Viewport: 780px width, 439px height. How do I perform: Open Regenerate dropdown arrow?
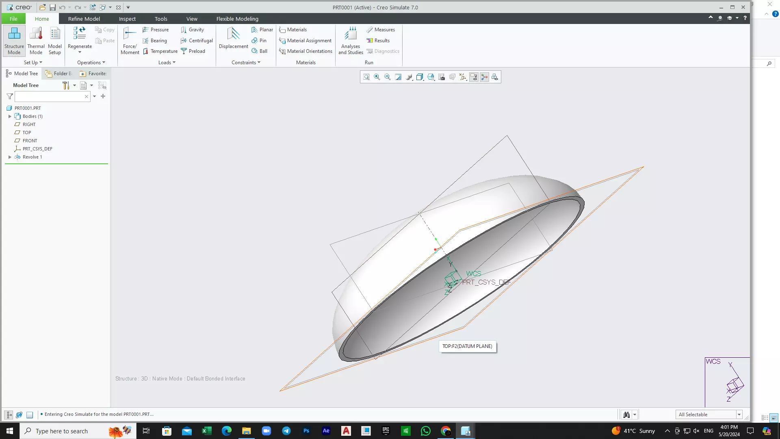pos(80,52)
